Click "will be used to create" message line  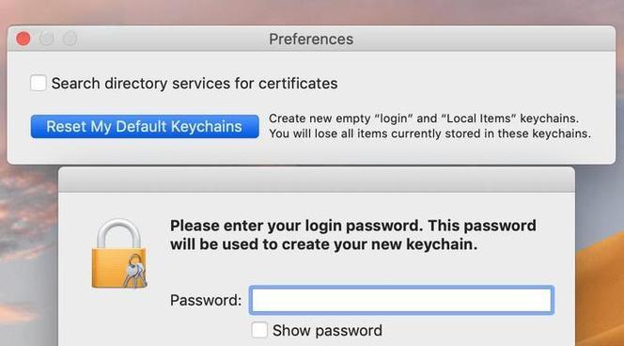323,244
